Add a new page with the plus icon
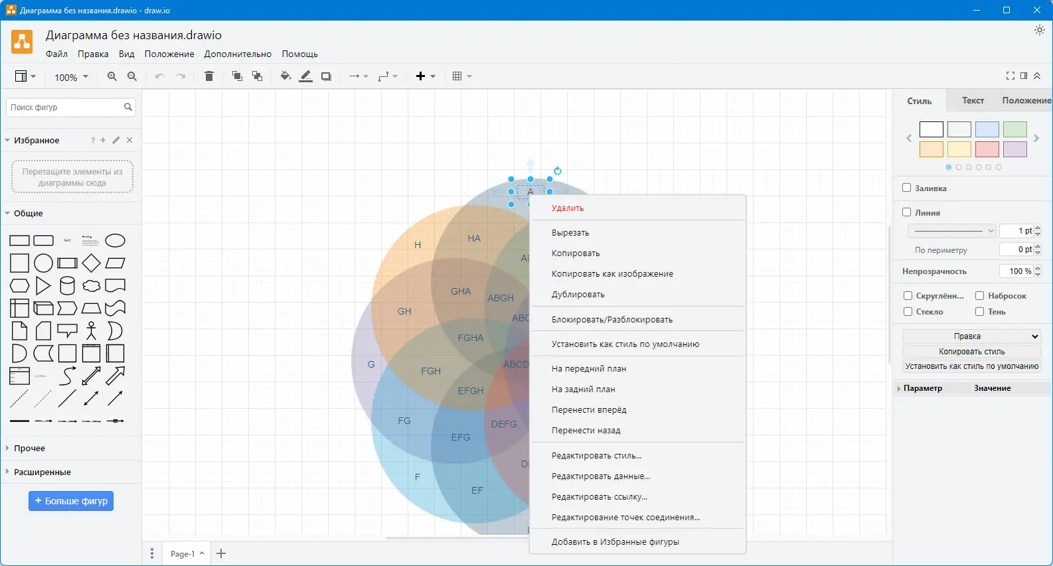 click(221, 553)
